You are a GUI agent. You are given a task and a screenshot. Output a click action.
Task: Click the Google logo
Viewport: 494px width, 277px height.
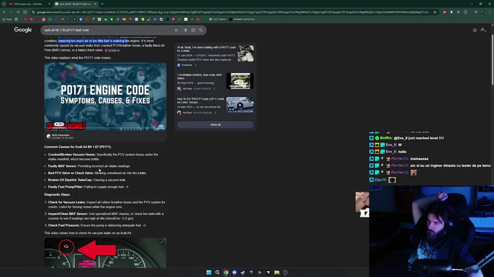(x=23, y=30)
